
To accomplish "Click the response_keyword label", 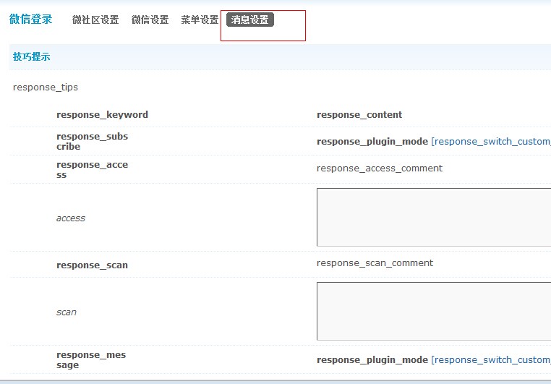I will click(102, 114).
